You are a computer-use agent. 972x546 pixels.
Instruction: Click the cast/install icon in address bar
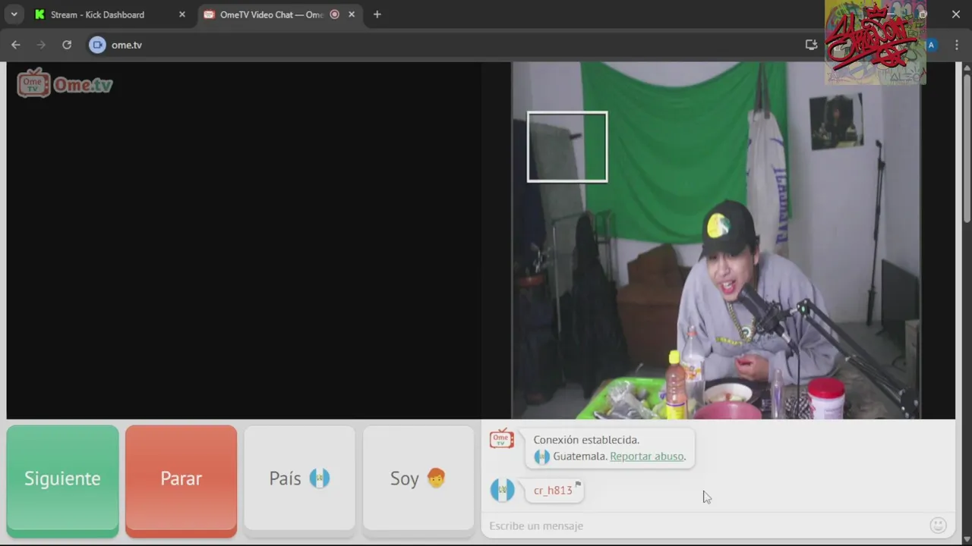pyautogui.click(x=811, y=45)
